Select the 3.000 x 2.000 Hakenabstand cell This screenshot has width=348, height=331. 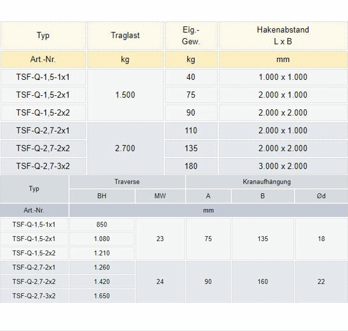pyautogui.click(x=283, y=166)
